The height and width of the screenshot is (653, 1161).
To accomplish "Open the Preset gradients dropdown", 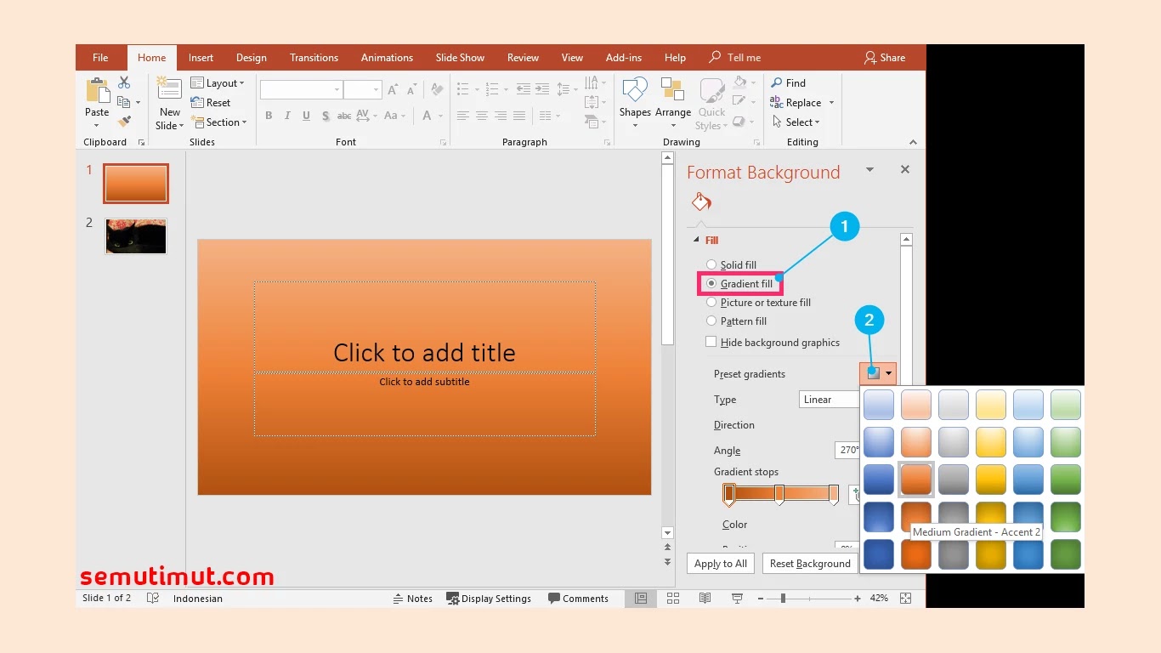I will (x=879, y=373).
